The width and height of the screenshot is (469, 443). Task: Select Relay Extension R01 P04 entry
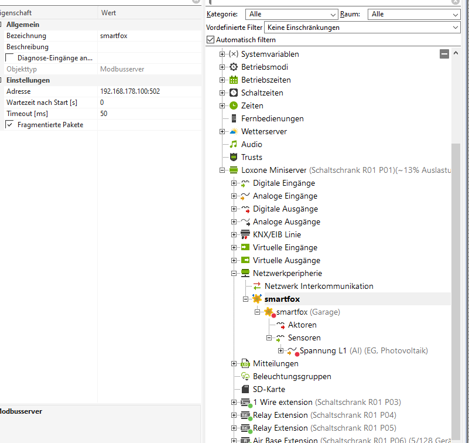(x=324, y=415)
